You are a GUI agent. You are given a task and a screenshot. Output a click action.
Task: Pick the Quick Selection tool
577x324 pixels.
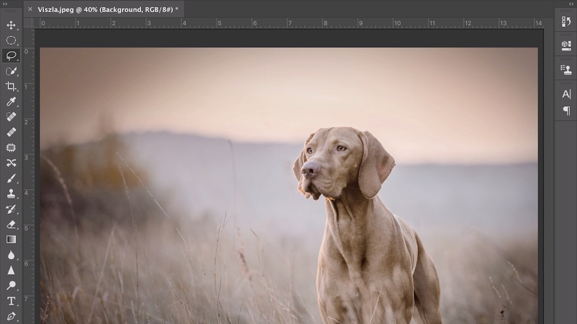(11, 71)
